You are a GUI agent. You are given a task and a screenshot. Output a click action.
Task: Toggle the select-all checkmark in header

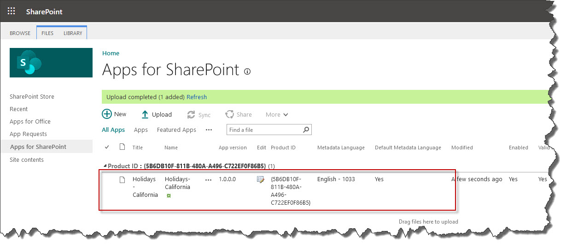(107, 147)
